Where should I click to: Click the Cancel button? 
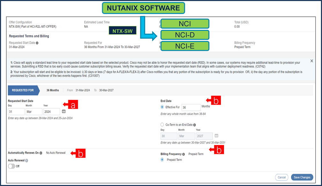point(281,177)
